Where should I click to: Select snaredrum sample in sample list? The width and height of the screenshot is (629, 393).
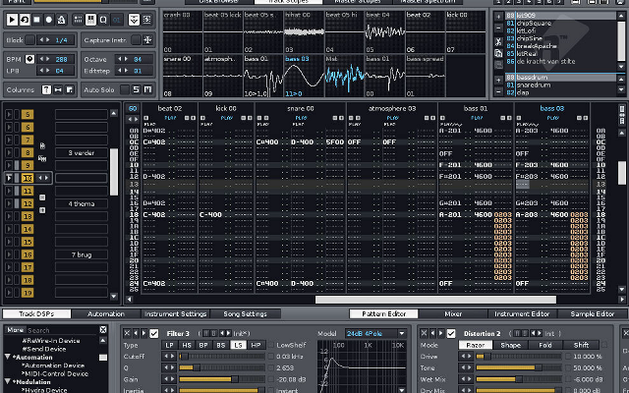pos(561,85)
